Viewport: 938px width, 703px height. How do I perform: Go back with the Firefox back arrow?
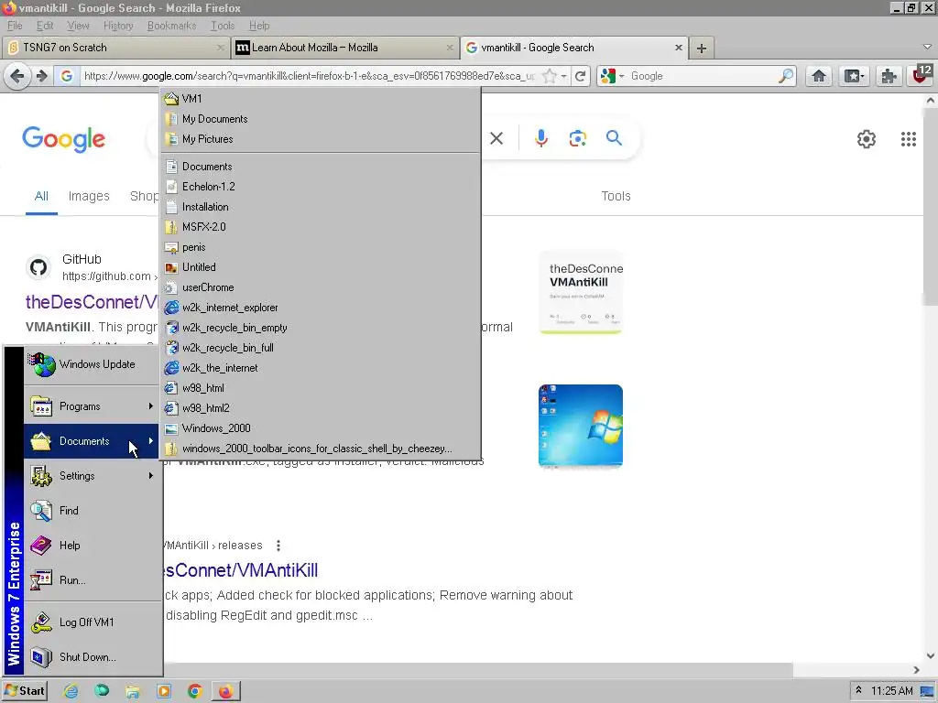coord(17,76)
